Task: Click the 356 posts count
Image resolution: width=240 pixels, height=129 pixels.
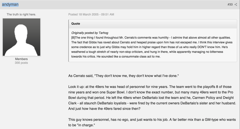Action: 21,63
